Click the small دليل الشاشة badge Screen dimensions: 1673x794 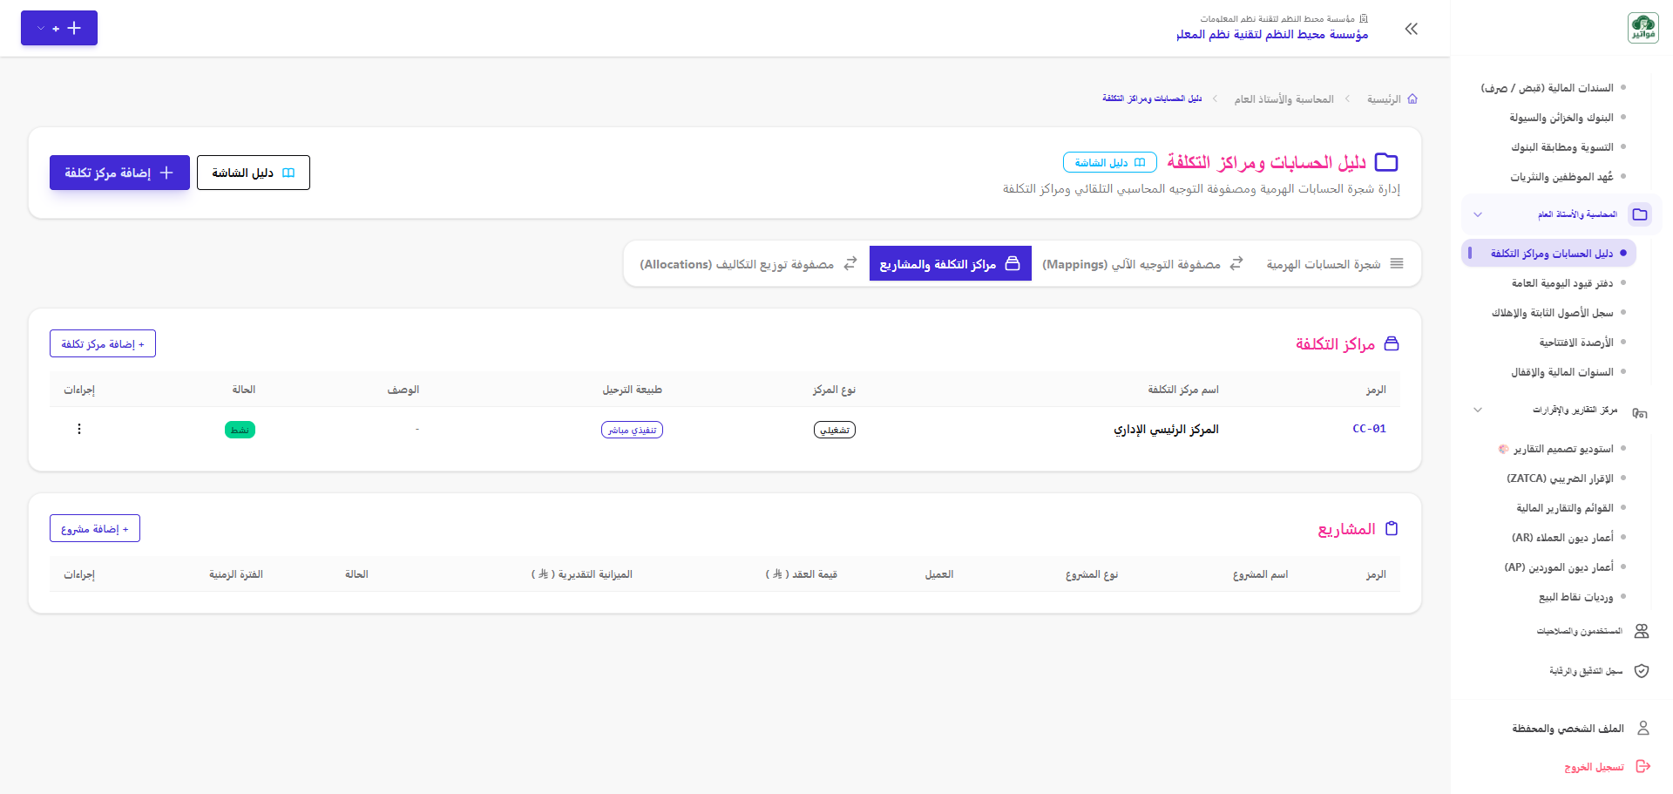(x=1110, y=163)
